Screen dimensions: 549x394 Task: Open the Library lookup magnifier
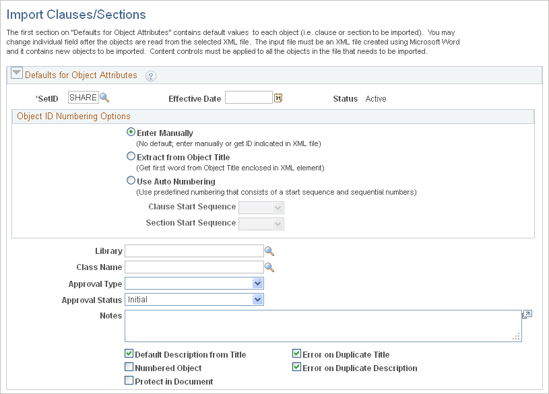tap(269, 251)
